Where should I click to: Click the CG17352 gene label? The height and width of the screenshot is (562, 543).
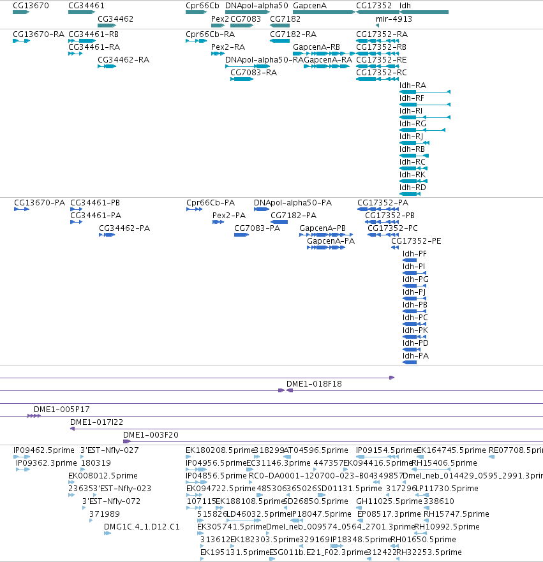pyautogui.click(x=374, y=6)
